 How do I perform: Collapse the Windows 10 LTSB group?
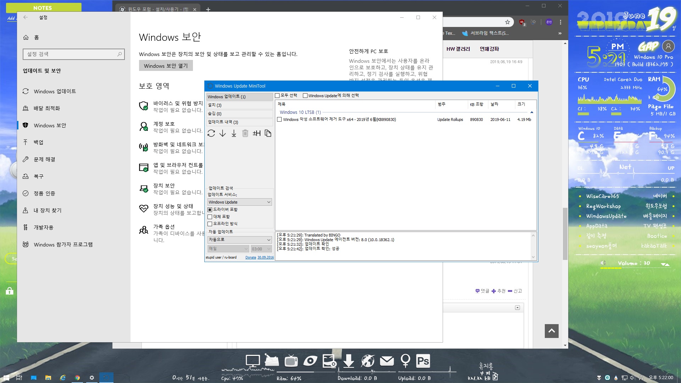click(x=532, y=112)
